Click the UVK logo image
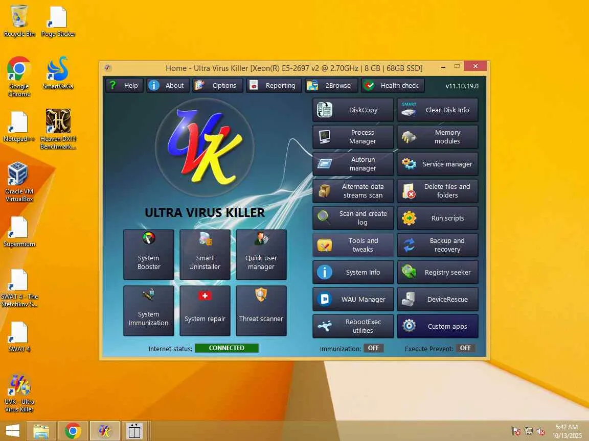This screenshot has width=589, height=441. coord(205,147)
